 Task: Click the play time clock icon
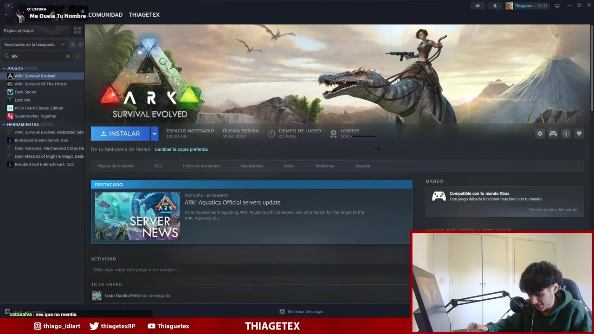point(271,134)
